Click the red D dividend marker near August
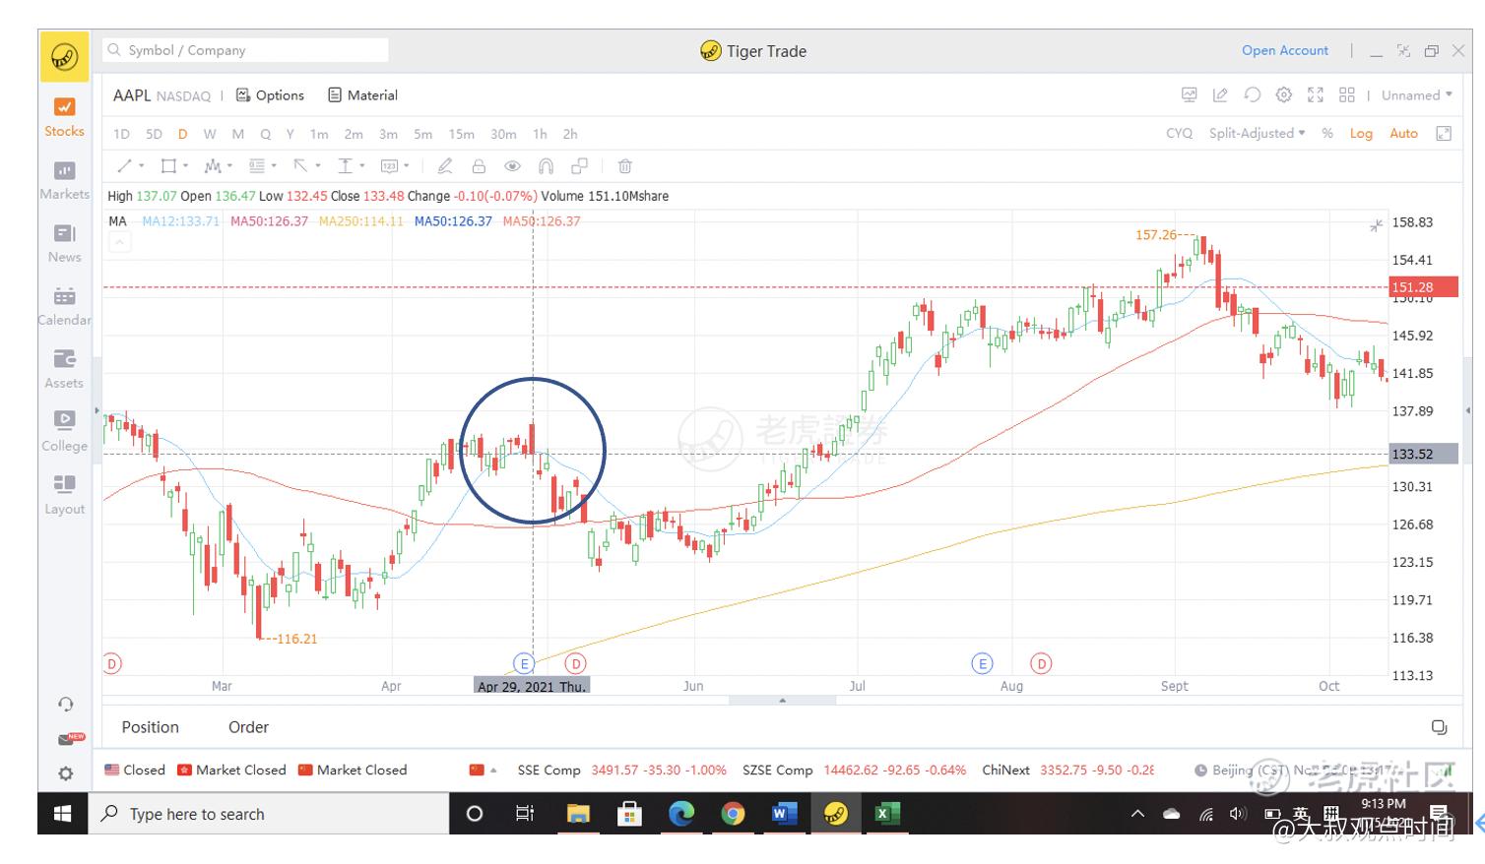Image resolution: width=1485 pixels, height=864 pixels. tap(1041, 663)
